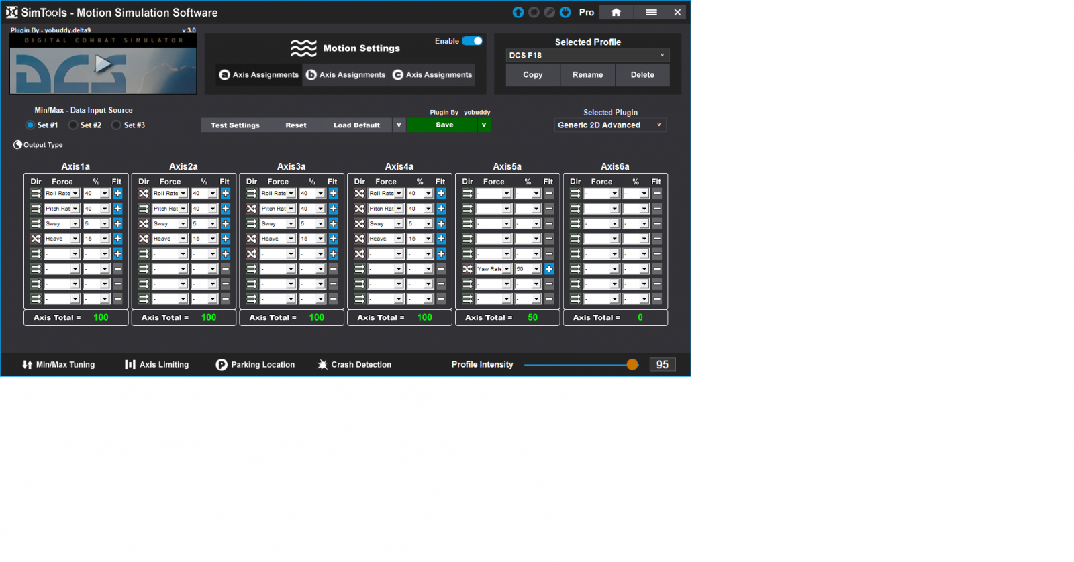Open the hamburger menu in the title bar

(x=651, y=12)
